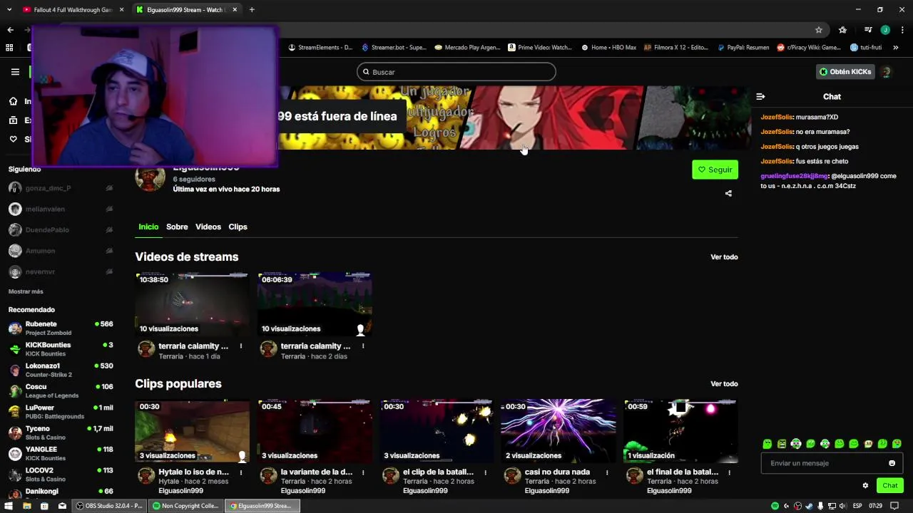This screenshot has width=913, height=513.
Task: Open Chrome three-dot menu
Action: click(902, 30)
